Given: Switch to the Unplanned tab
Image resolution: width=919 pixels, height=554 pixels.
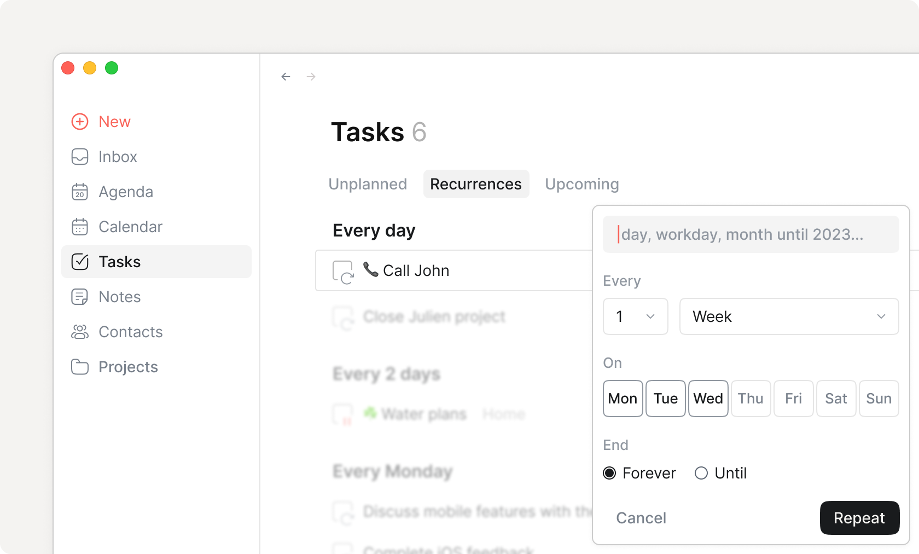Looking at the screenshot, I should point(367,184).
